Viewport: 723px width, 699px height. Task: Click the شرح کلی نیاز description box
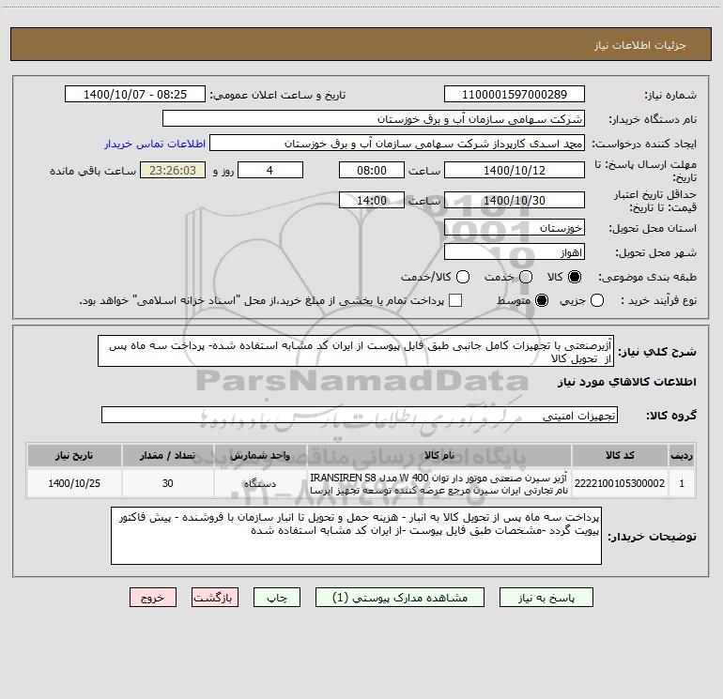pos(356,351)
